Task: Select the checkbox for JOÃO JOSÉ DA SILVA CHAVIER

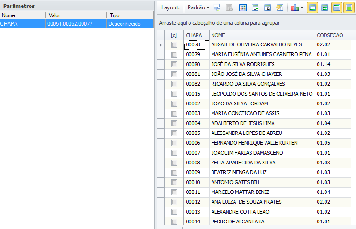Action: pos(174,74)
